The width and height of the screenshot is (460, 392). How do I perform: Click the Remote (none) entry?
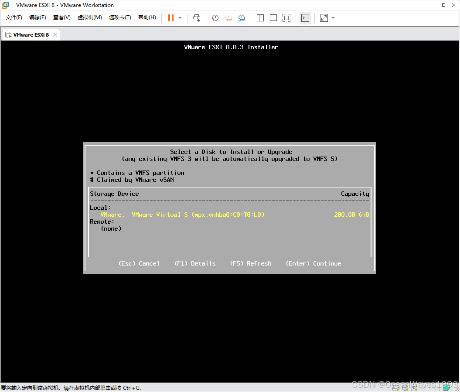(x=111, y=228)
